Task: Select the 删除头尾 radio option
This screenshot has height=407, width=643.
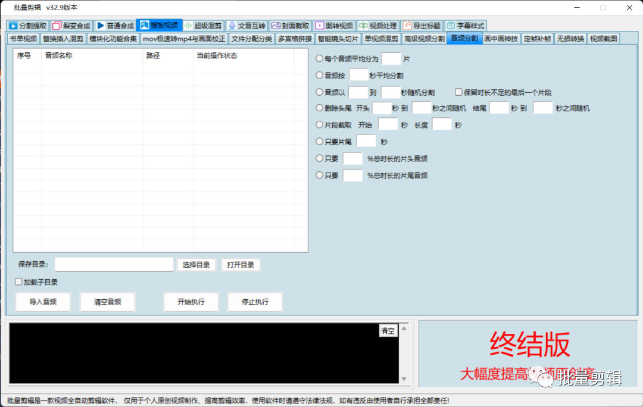Action: 320,108
